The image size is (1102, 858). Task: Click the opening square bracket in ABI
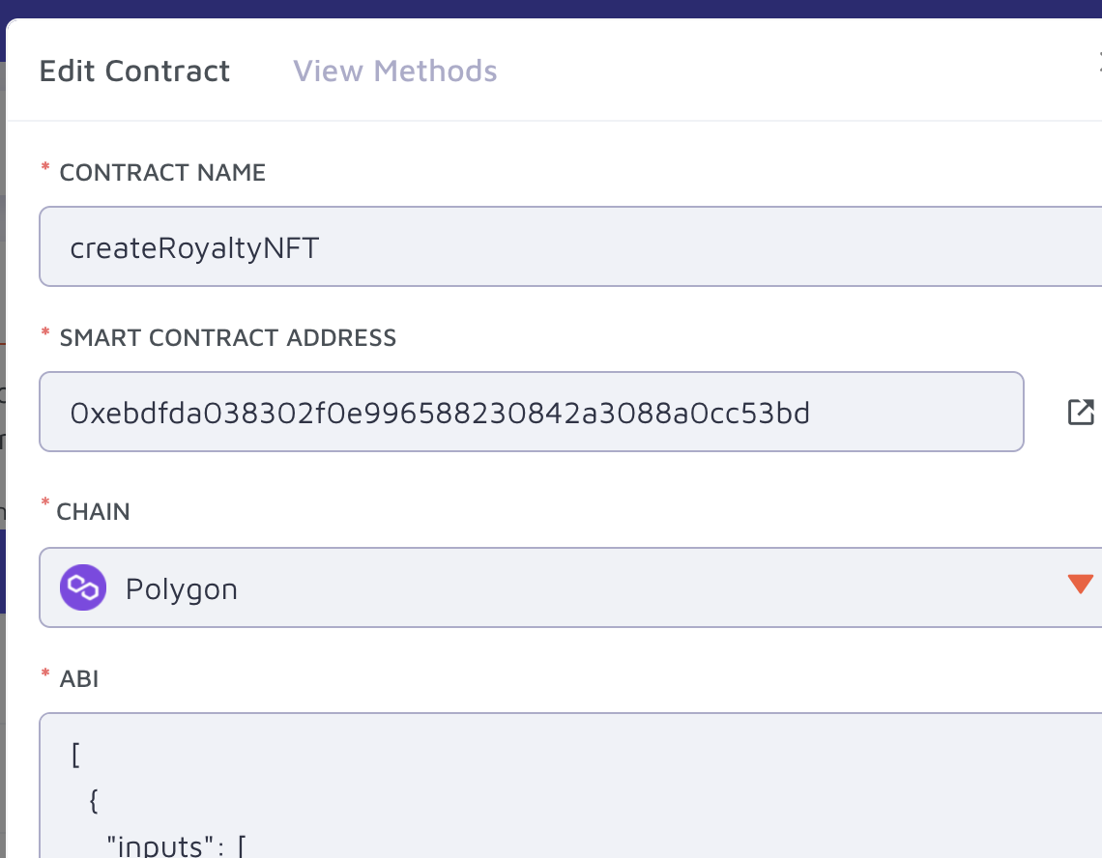pyautogui.click(x=76, y=756)
